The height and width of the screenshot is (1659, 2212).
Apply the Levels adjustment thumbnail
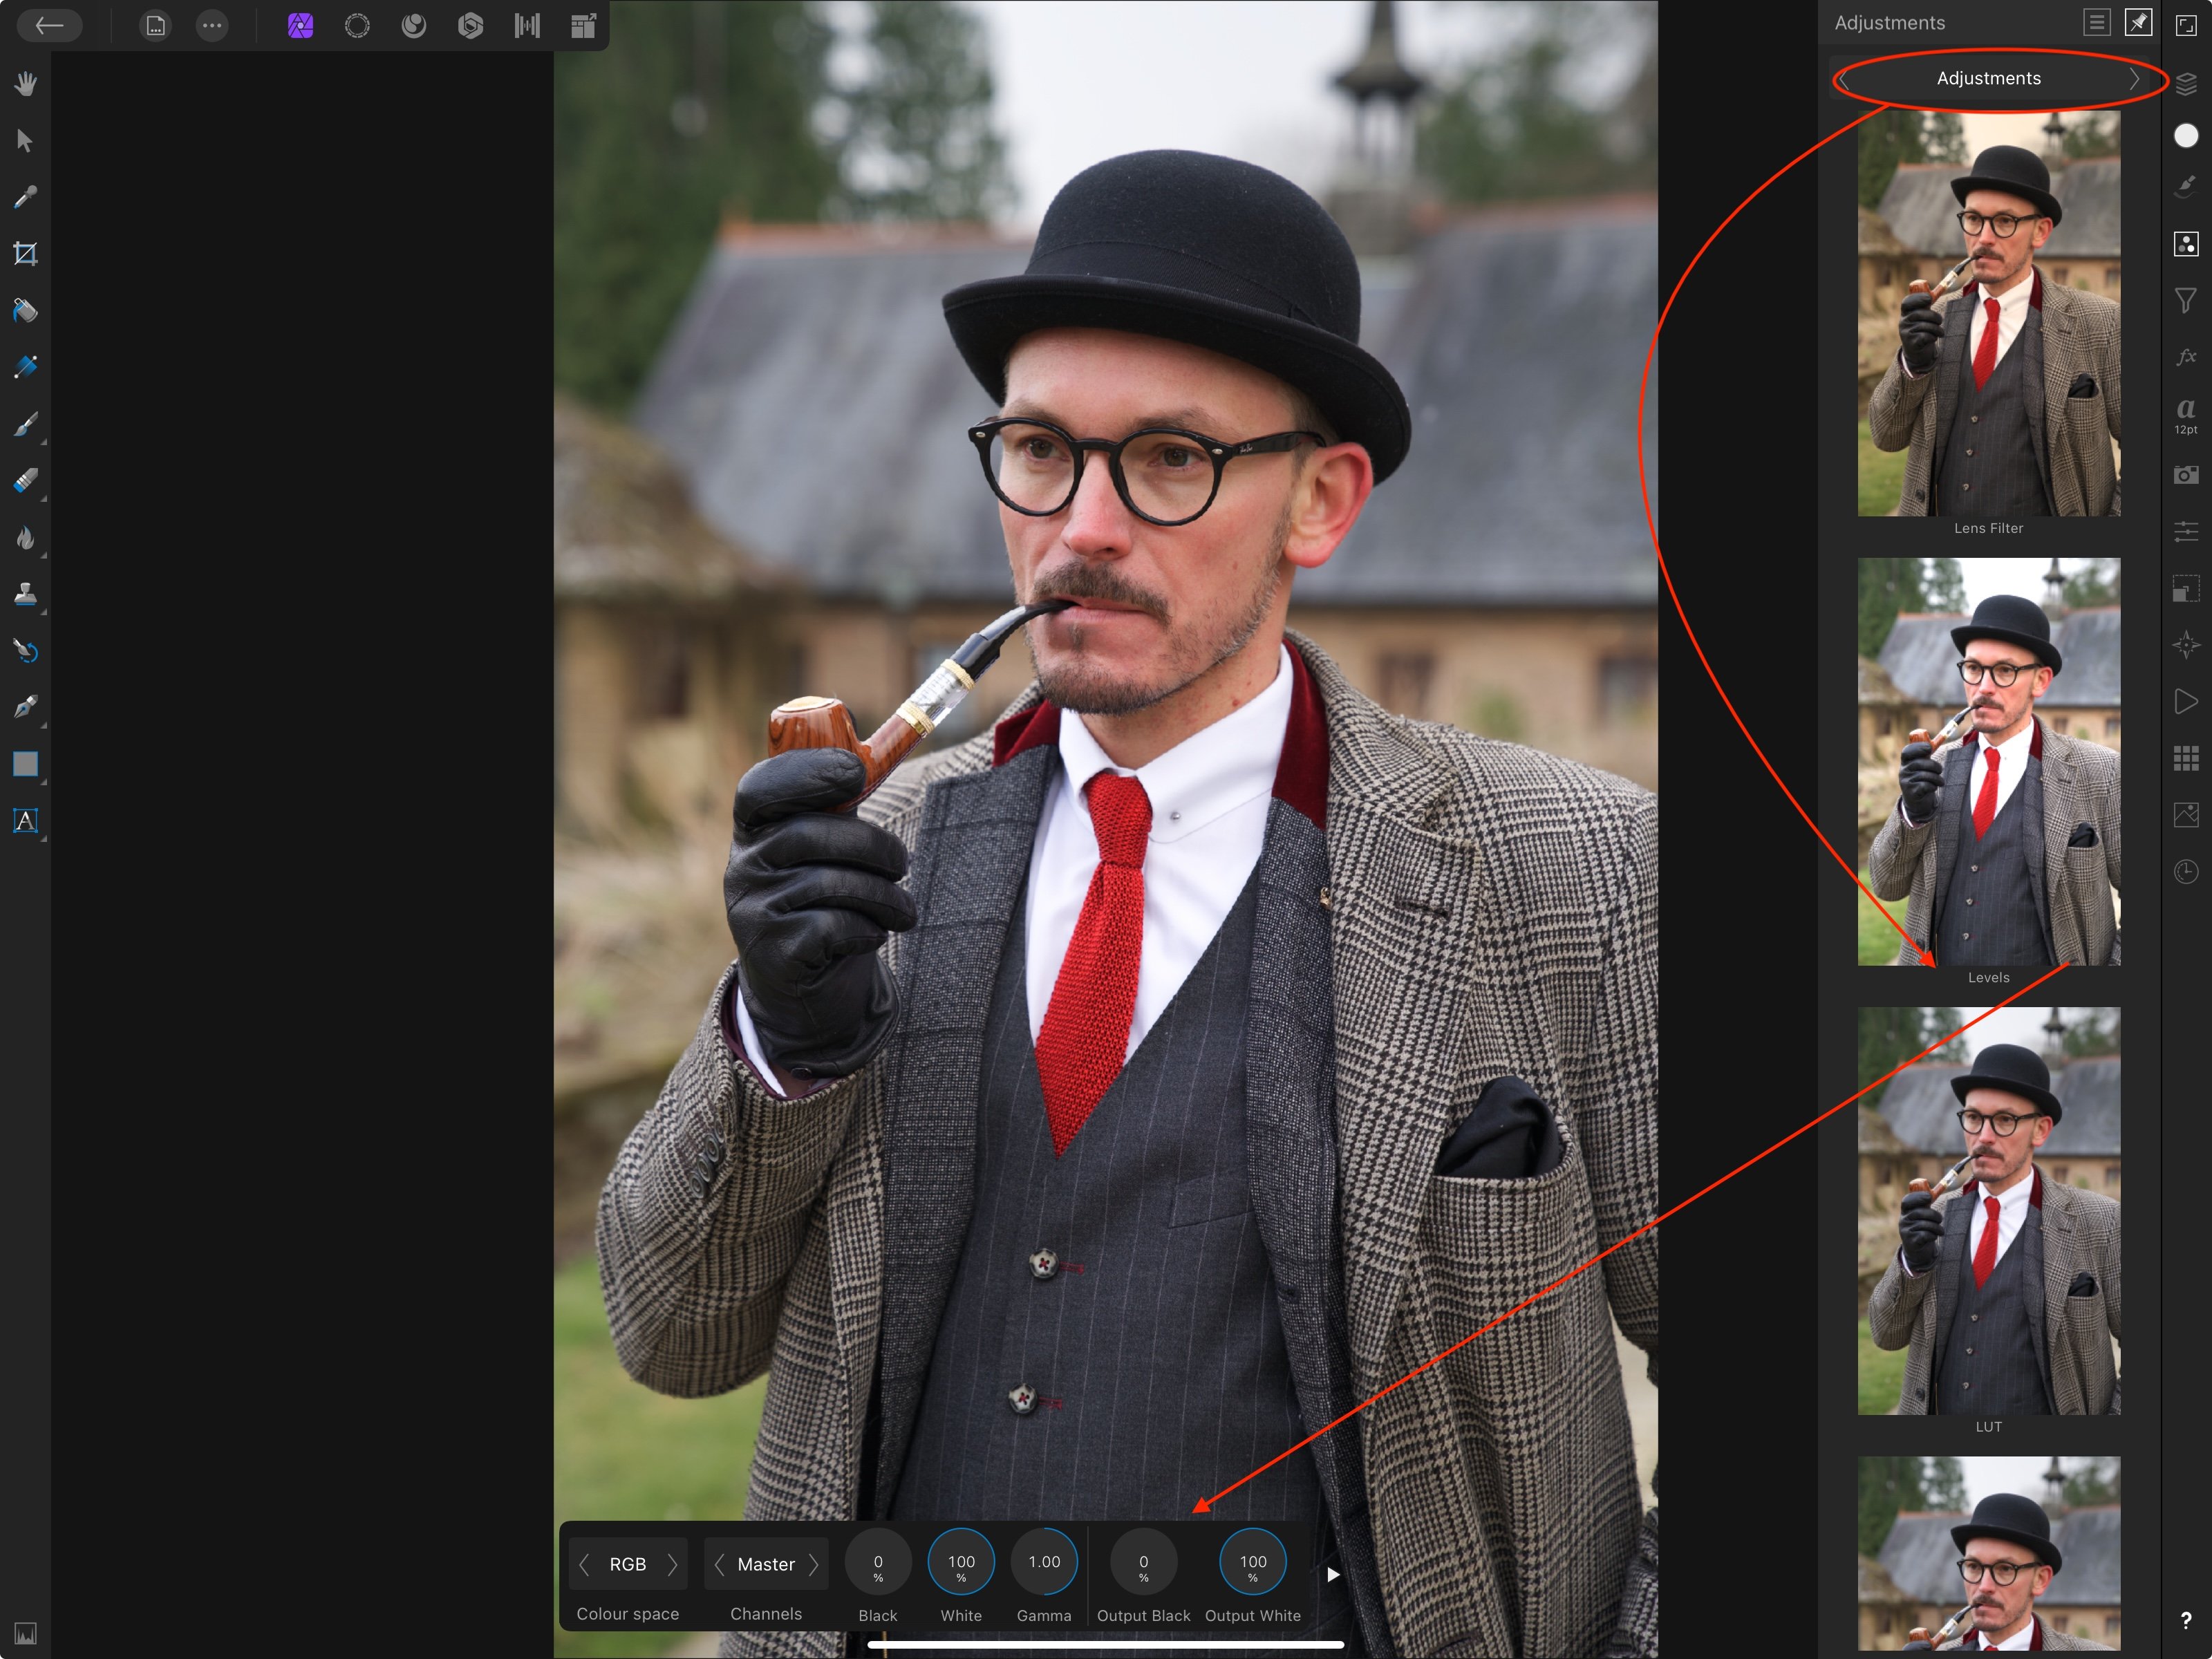click(x=1988, y=762)
